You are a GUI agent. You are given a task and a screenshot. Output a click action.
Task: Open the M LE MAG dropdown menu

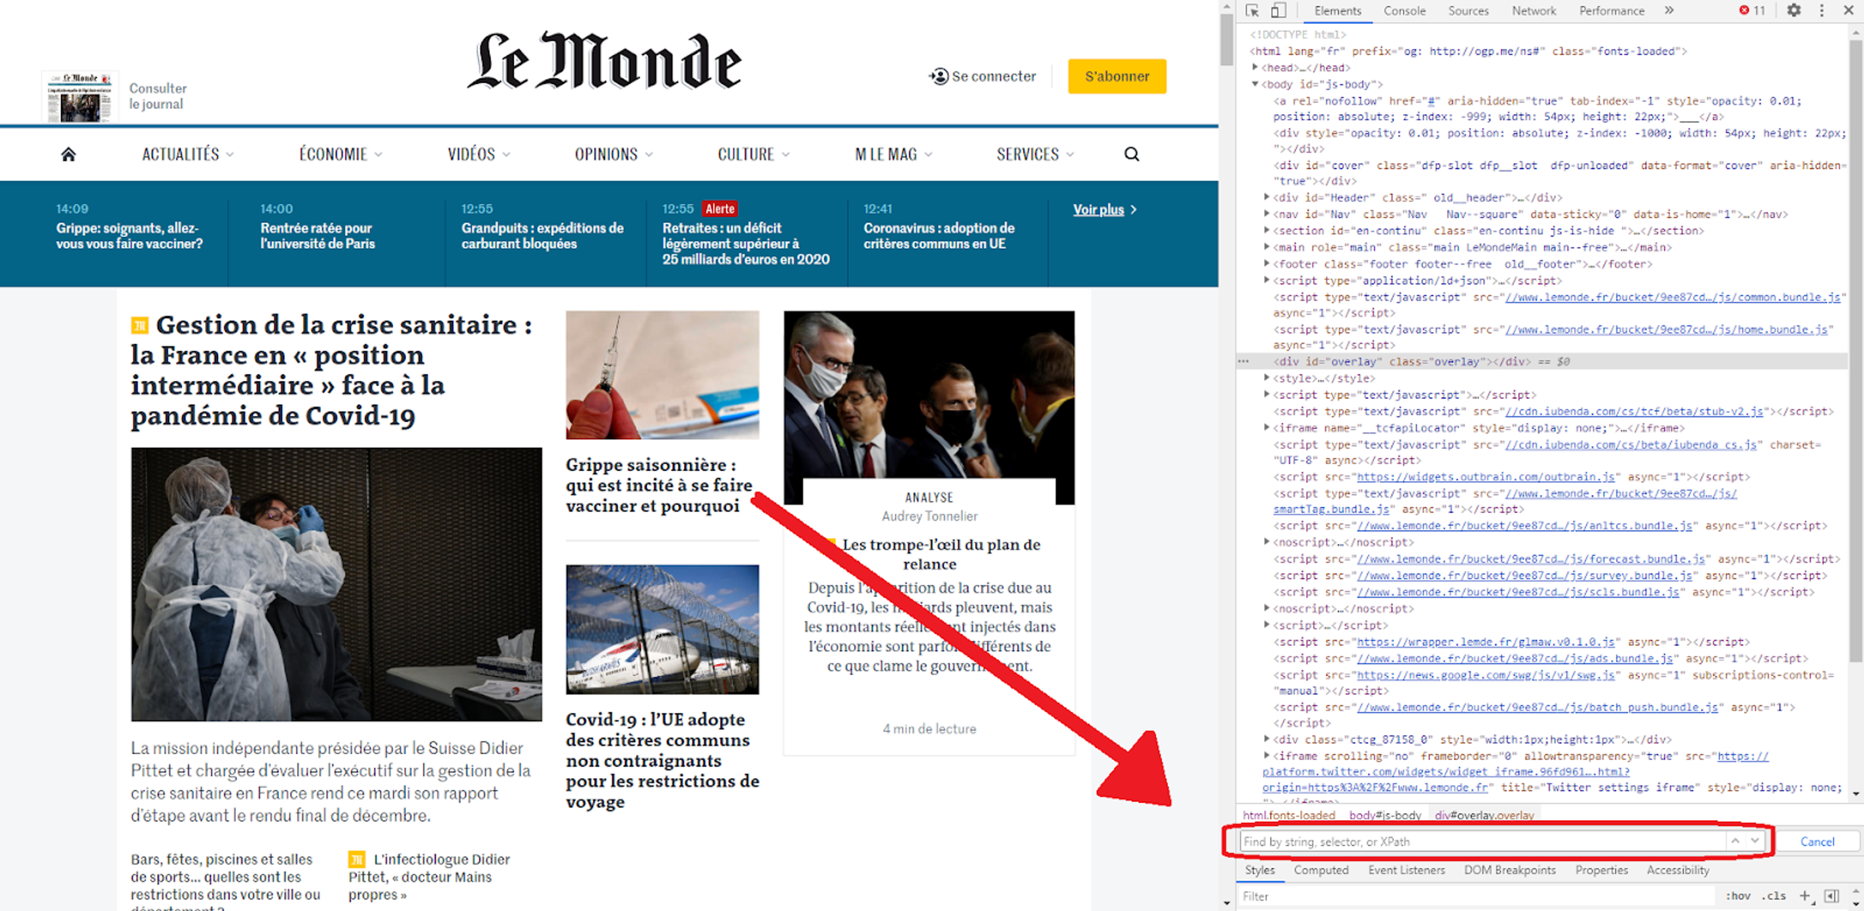pyautogui.click(x=894, y=154)
